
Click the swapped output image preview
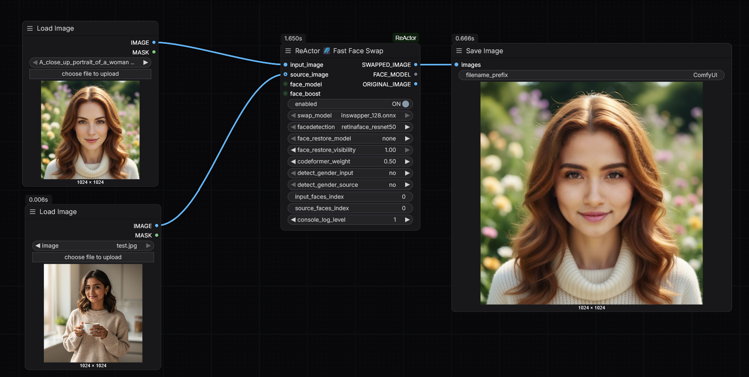click(591, 193)
